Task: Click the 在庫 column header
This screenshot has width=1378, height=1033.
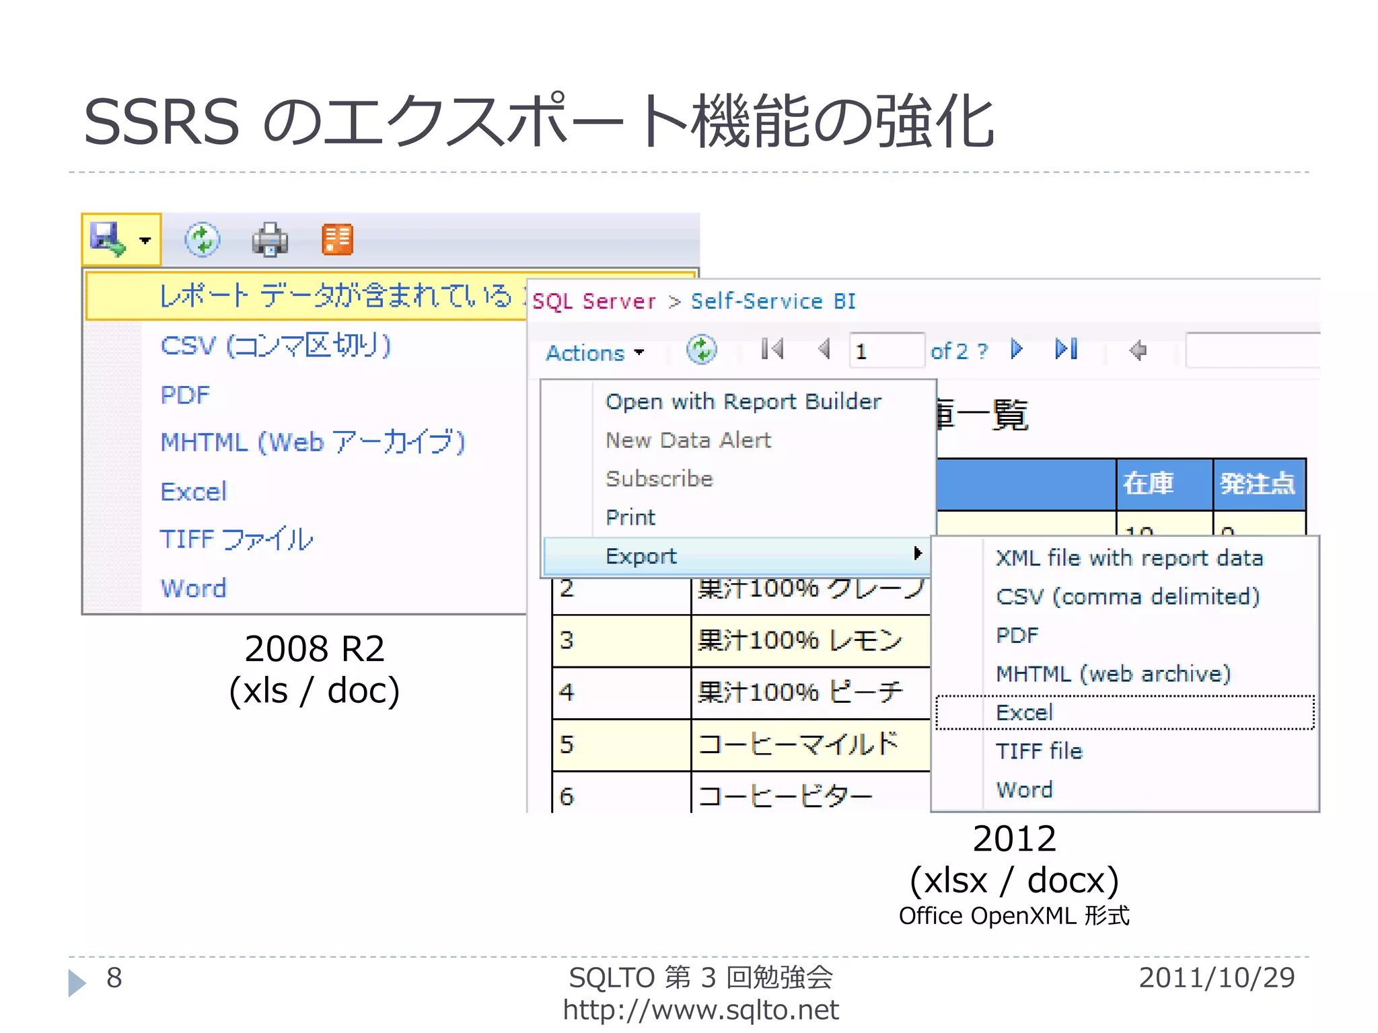Action: tap(1165, 484)
